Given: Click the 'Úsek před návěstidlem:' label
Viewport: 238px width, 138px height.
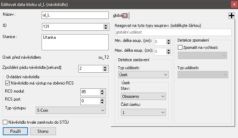Looking at the screenshot, I should (x=22, y=57).
